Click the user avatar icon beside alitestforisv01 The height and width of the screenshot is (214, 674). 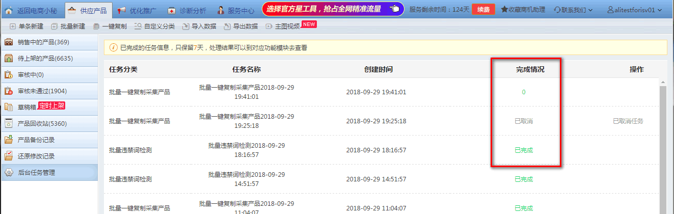[x=611, y=10]
